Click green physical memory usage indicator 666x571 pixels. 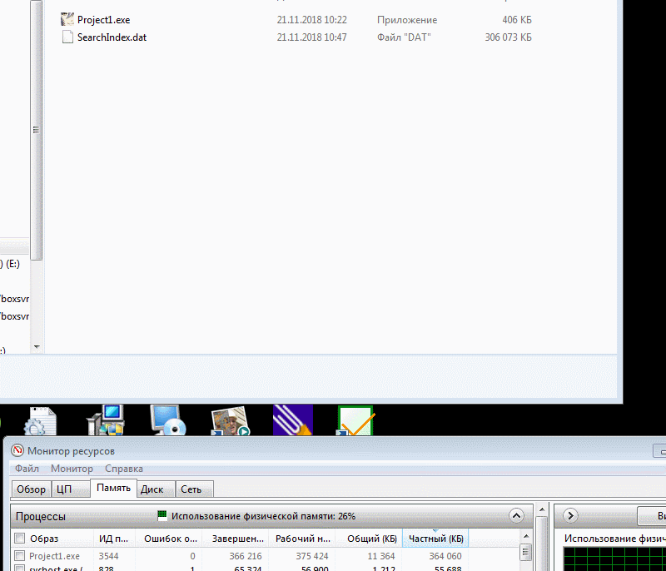[162, 515]
